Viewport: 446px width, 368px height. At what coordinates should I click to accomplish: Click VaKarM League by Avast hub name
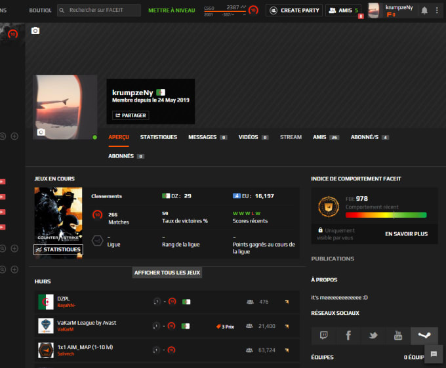click(87, 323)
